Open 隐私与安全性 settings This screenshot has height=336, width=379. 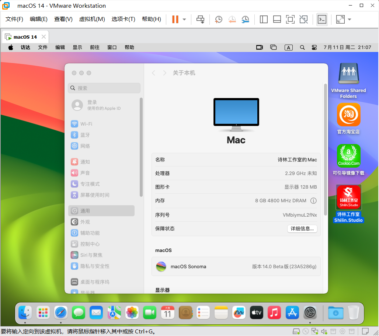click(x=90, y=266)
